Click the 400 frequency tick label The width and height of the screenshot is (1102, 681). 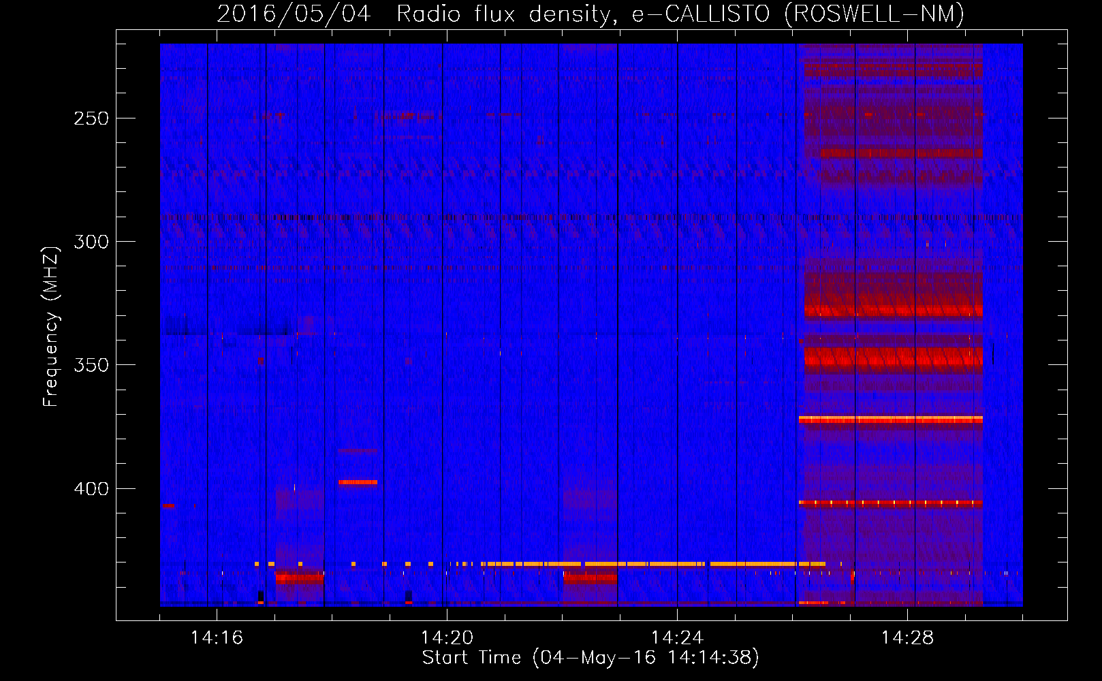point(91,489)
